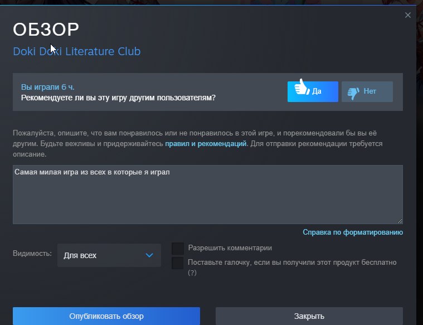Click the ОБЗОР heading
Screen dimensions: 423x325
[46, 29]
